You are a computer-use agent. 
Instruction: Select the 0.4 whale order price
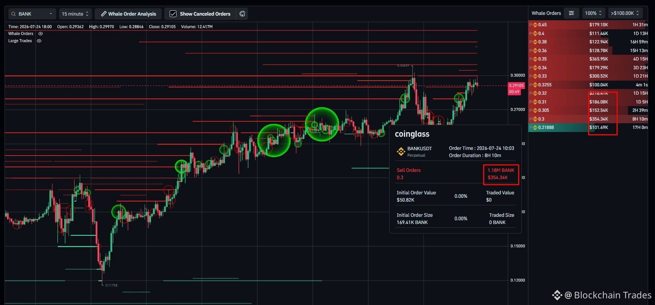point(541,33)
